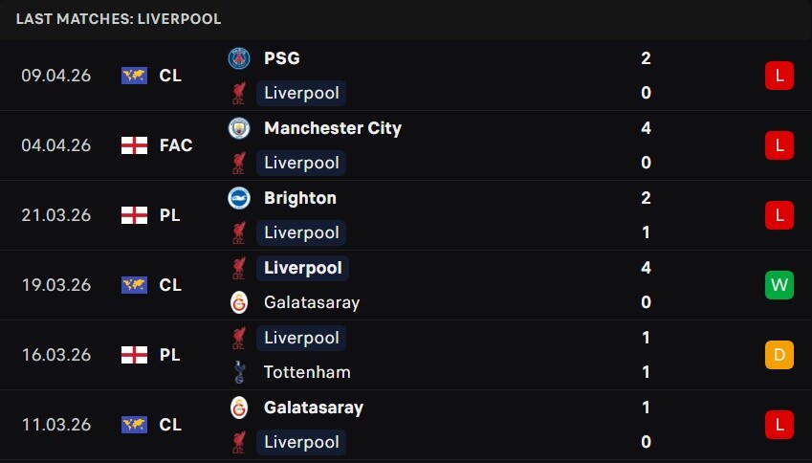Open the Brighton team link

point(300,198)
